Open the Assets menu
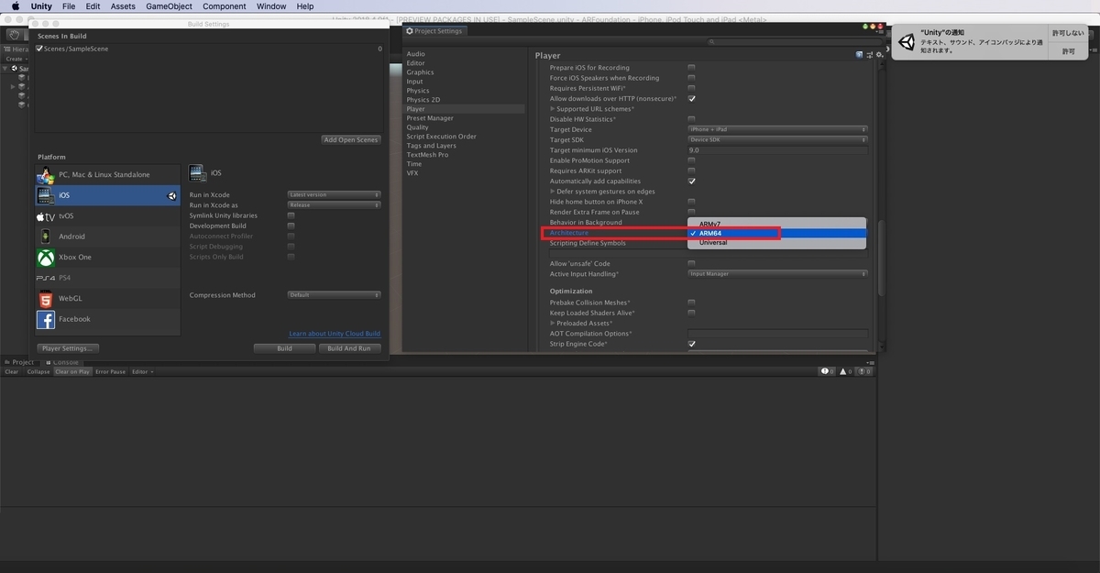This screenshot has width=1100, height=573. tap(123, 6)
